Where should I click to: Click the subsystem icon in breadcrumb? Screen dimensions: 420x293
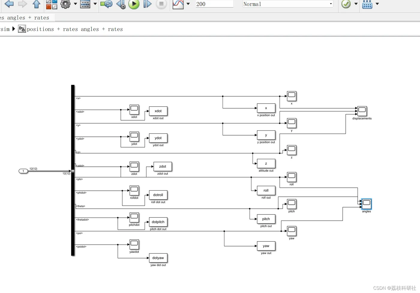coord(22,29)
